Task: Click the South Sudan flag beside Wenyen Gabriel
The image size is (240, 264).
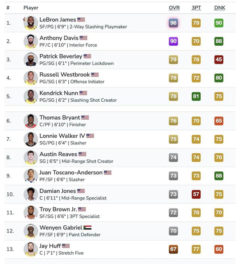Action: (88, 228)
